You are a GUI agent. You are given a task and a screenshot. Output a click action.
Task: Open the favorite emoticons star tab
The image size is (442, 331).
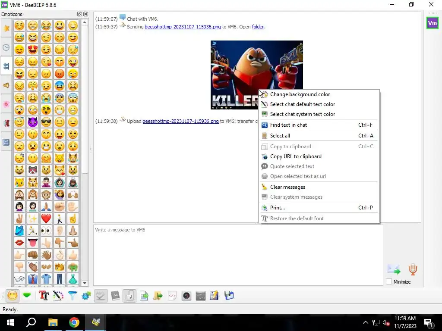[x=6, y=28]
